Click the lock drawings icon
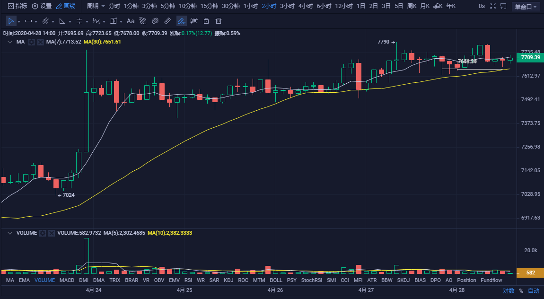544x299 pixels. (206, 21)
